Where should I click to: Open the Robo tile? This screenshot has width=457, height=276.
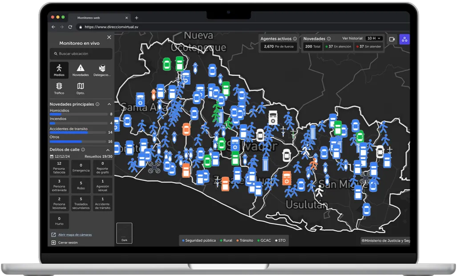[81, 185]
